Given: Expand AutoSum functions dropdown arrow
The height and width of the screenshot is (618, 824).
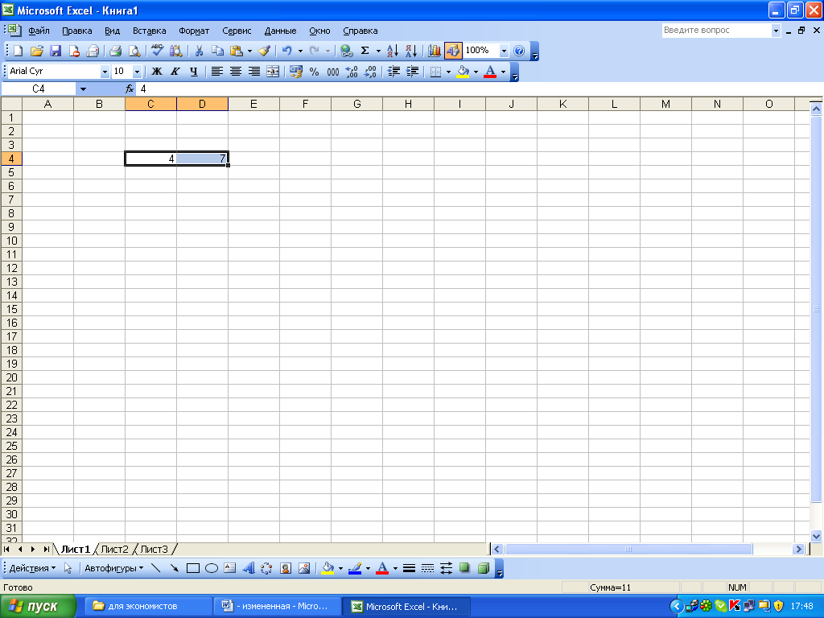Looking at the screenshot, I should tap(378, 51).
